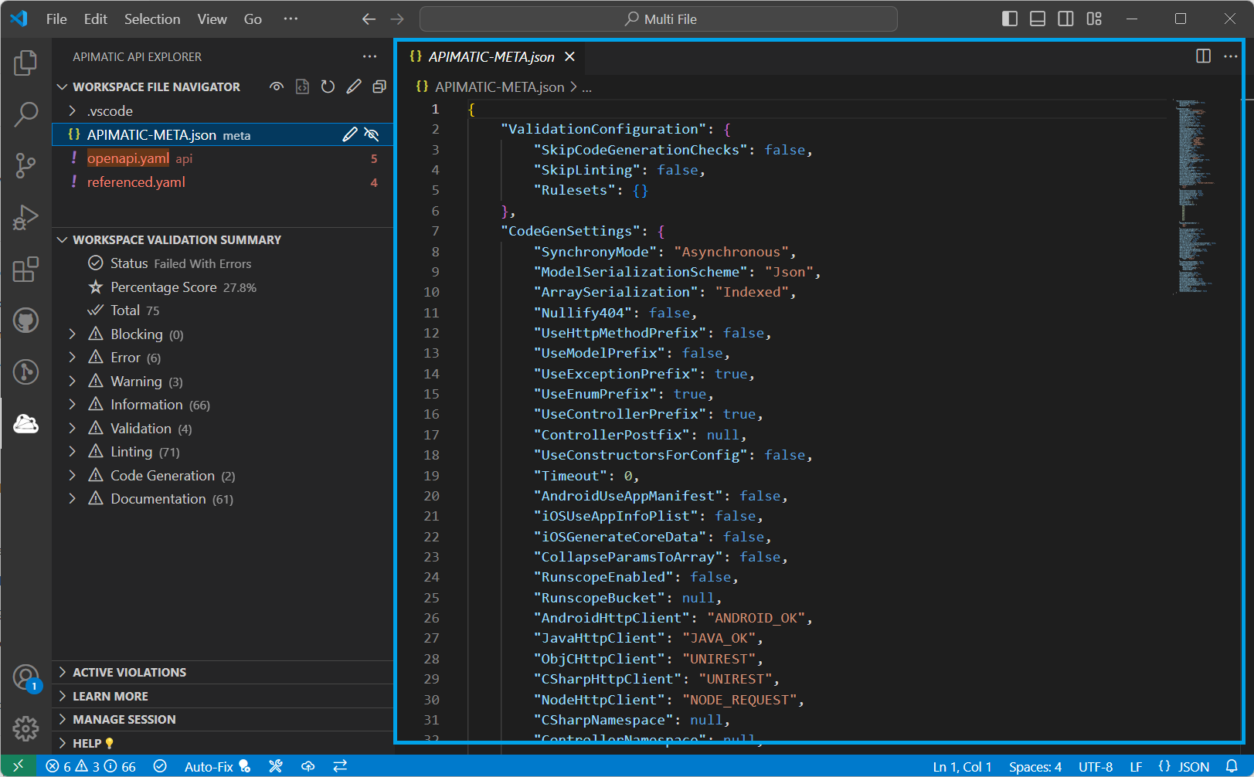Expand the Error (6) node
This screenshot has width=1254, height=777.
(x=72, y=357)
